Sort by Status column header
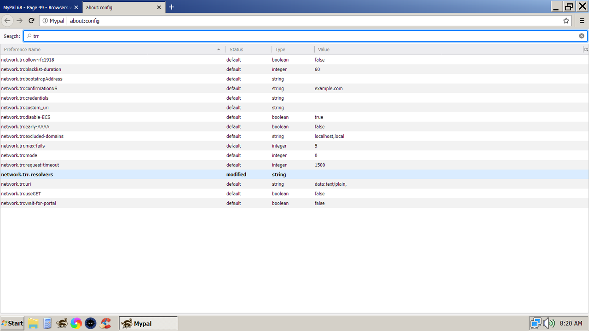 click(x=248, y=49)
